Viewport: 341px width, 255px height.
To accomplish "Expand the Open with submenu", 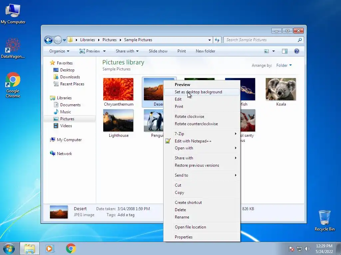I will [x=202, y=148].
